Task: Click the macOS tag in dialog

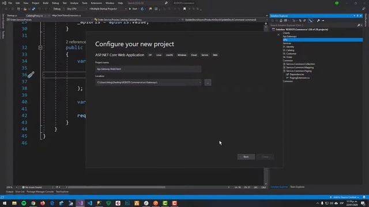Action: point(170,55)
